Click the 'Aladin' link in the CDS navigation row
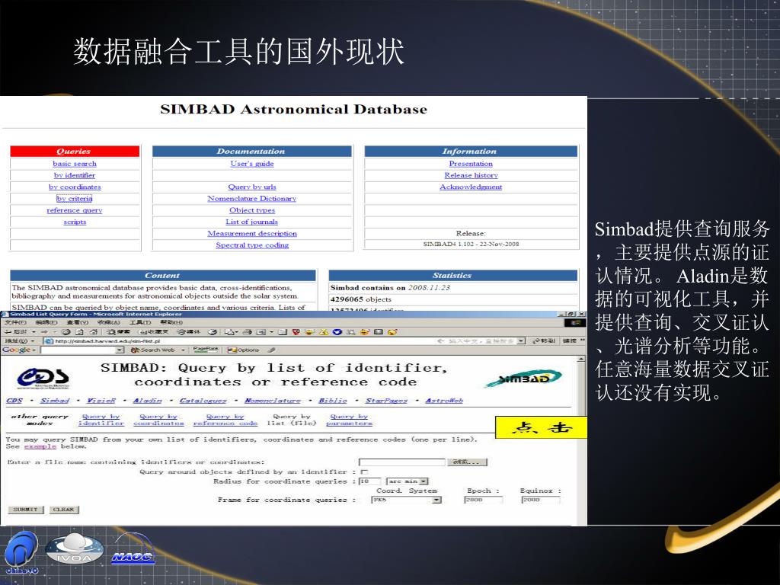The image size is (780, 585). click(147, 401)
